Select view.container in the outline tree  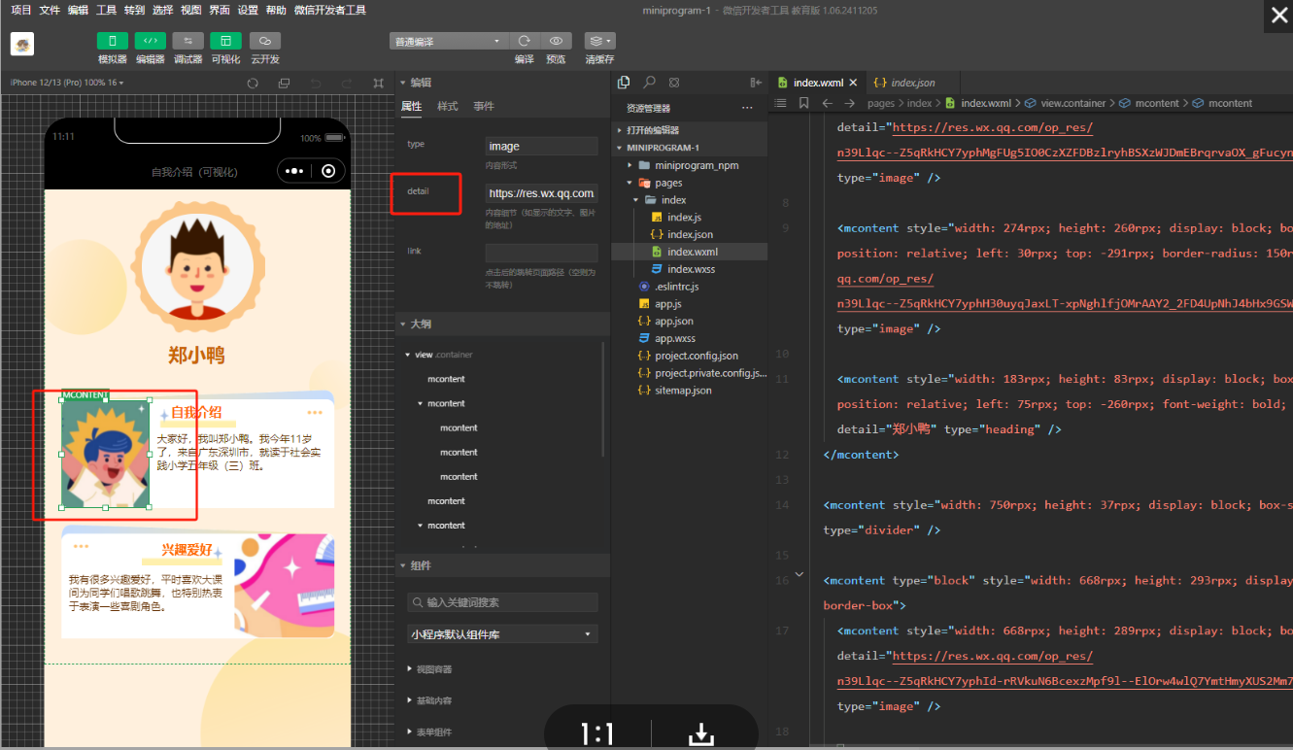pos(444,355)
